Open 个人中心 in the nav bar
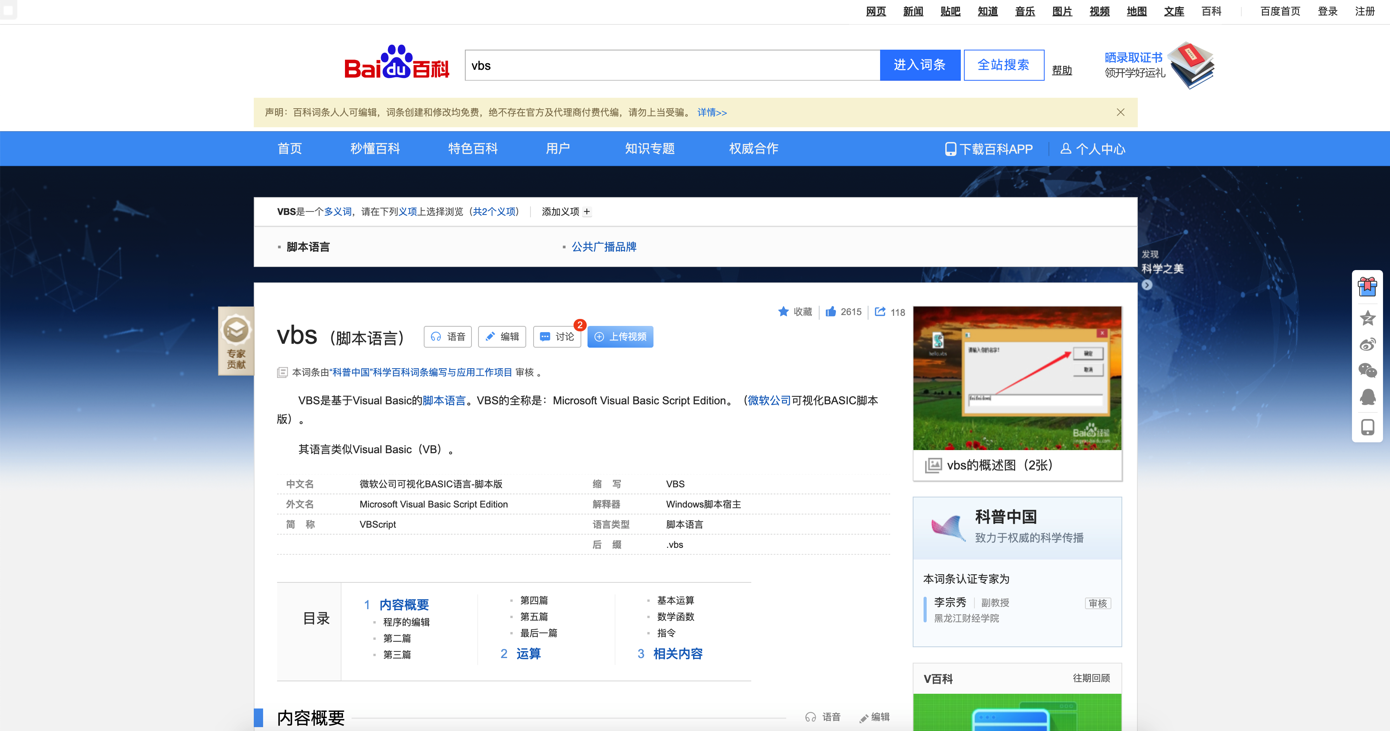The image size is (1390, 731). click(1093, 149)
